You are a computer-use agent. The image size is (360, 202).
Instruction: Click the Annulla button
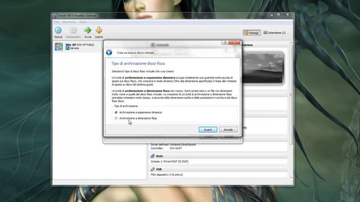(228, 130)
